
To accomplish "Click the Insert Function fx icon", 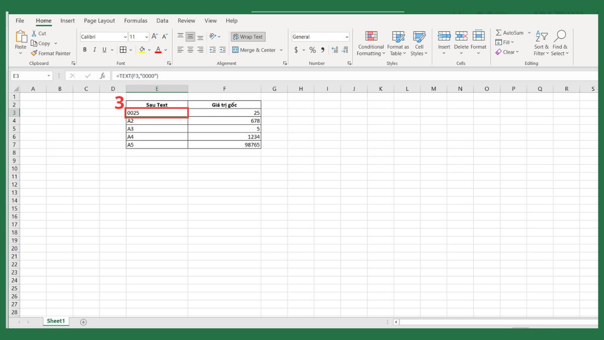I will (103, 76).
